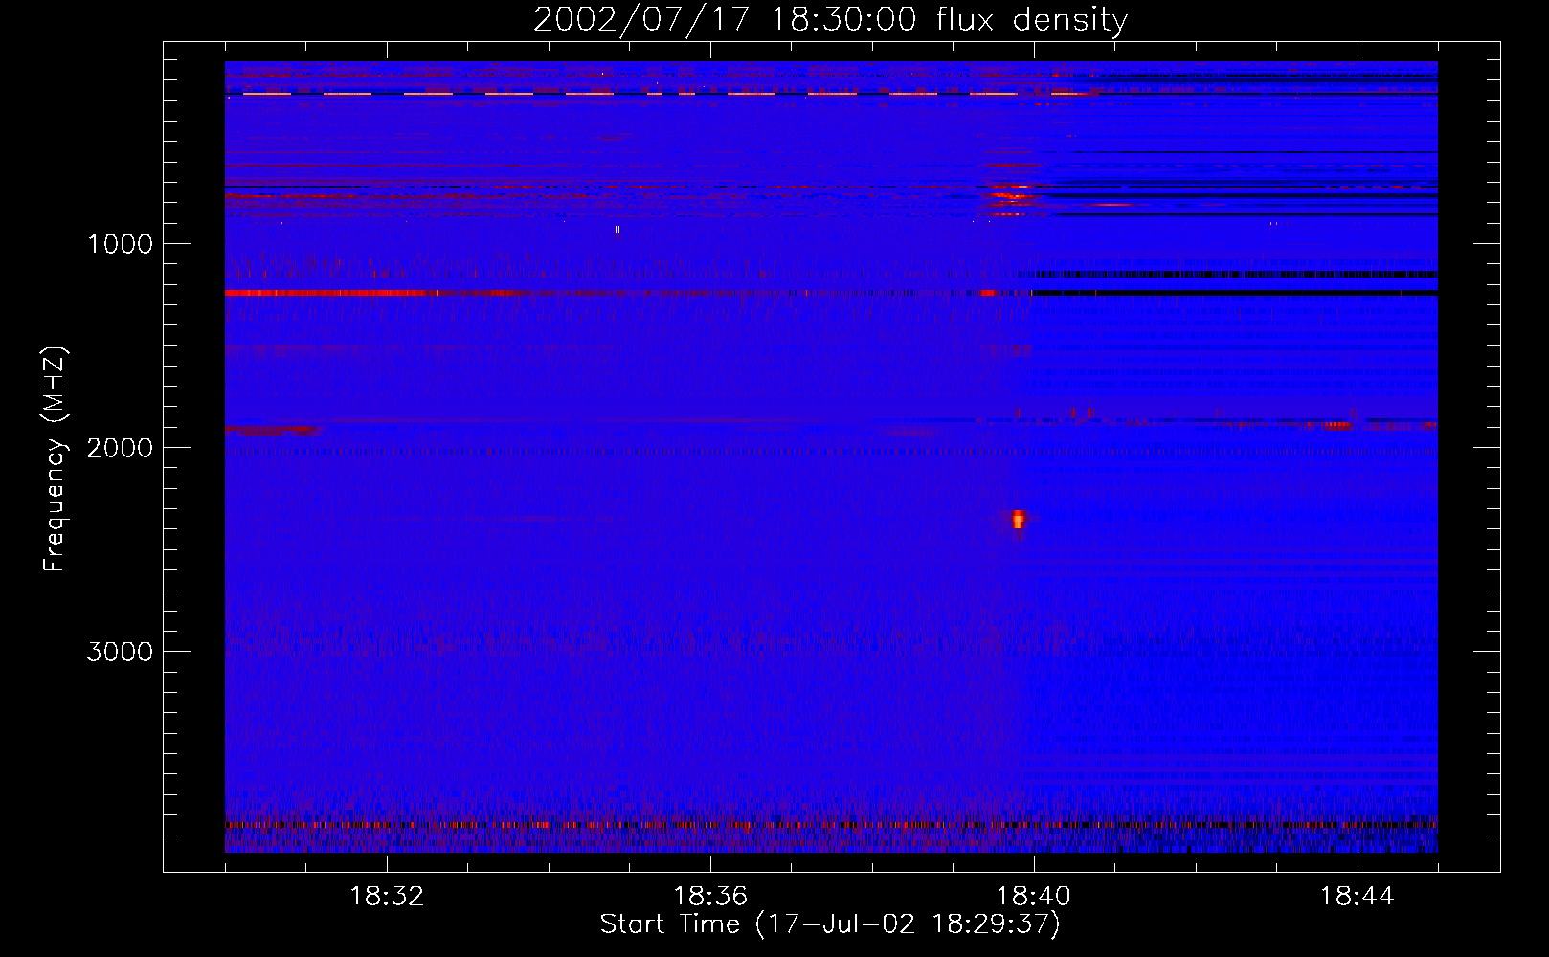
Task: Click the 18:36 time tick label
Action: (x=710, y=897)
